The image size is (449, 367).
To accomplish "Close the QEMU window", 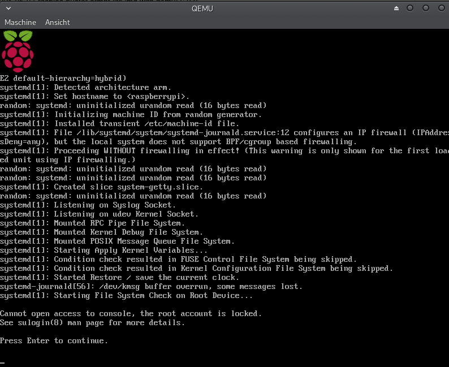I will pos(442,8).
